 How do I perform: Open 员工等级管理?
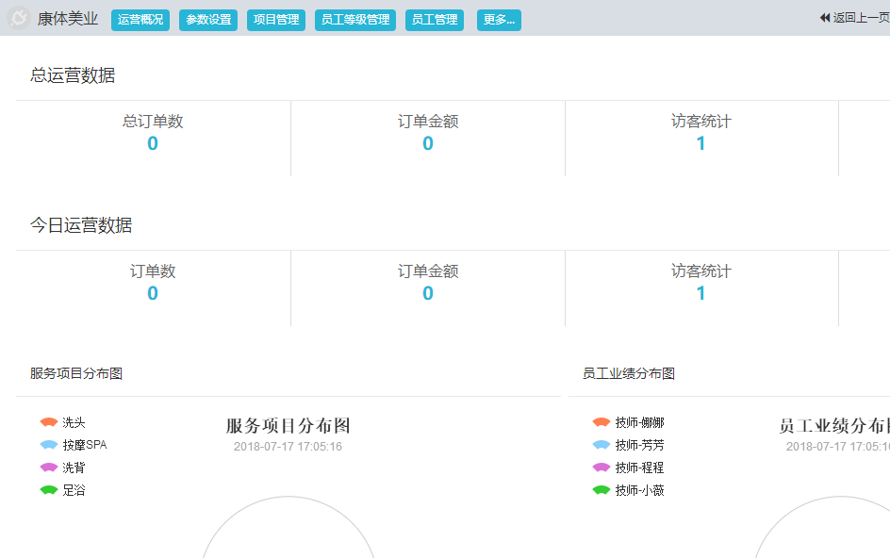pos(354,18)
